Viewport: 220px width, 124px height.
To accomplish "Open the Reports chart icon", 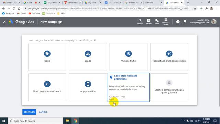I will (x=148, y=21).
